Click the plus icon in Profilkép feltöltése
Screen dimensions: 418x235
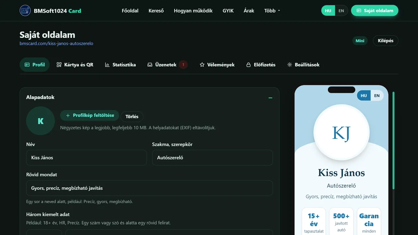pos(68,116)
